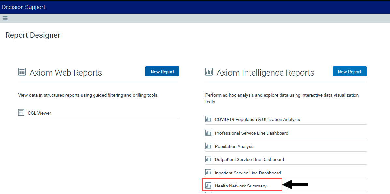The image size is (390, 194).
Task: Open the hamburger navigation menu
Action: pyautogui.click(x=5, y=18)
